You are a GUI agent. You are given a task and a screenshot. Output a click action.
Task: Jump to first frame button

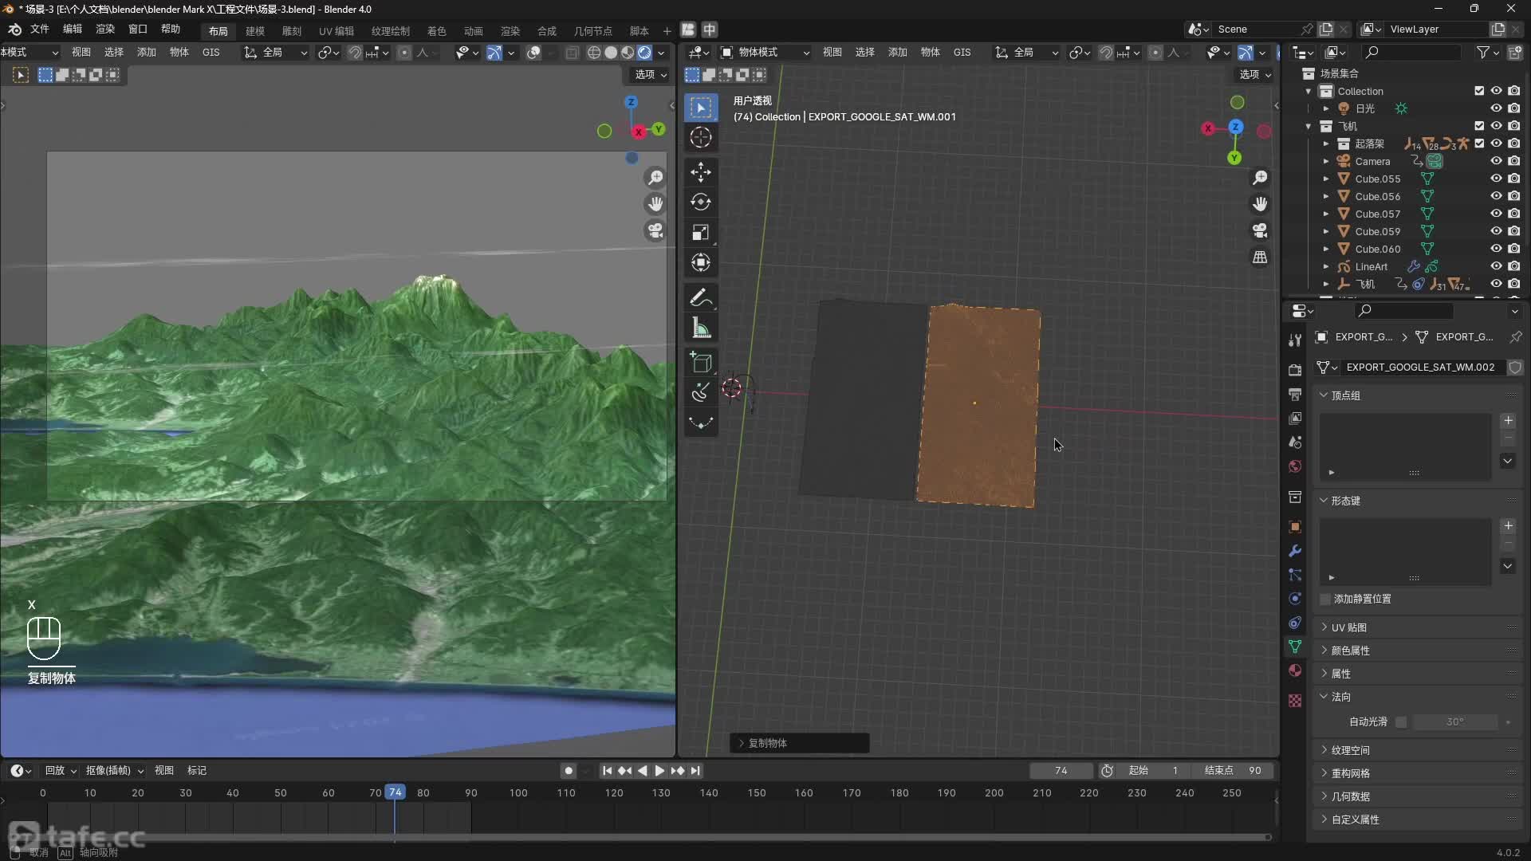pos(607,770)
